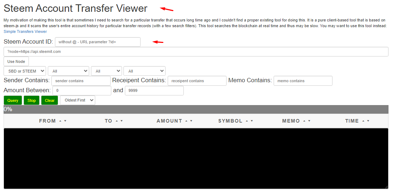Click the green Stop button
The height and width of the screenshot is (193, 396).
pyautogui.click(x=31, y=100)
